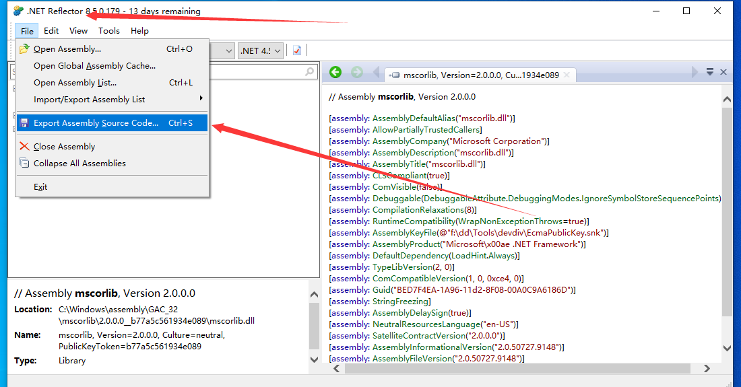741x387 pixels.
Task: Click Guid attribute link
Action: tap(382, 290)
